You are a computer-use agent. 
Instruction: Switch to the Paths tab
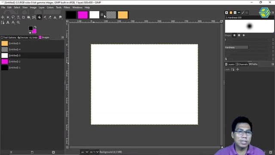coord(253,64)
